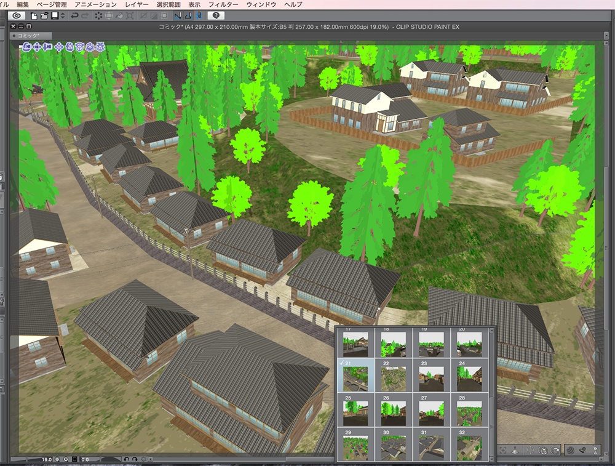
Task: Open CLIP STUDIO launcher icon in toolbar
Action: (17, 16)
